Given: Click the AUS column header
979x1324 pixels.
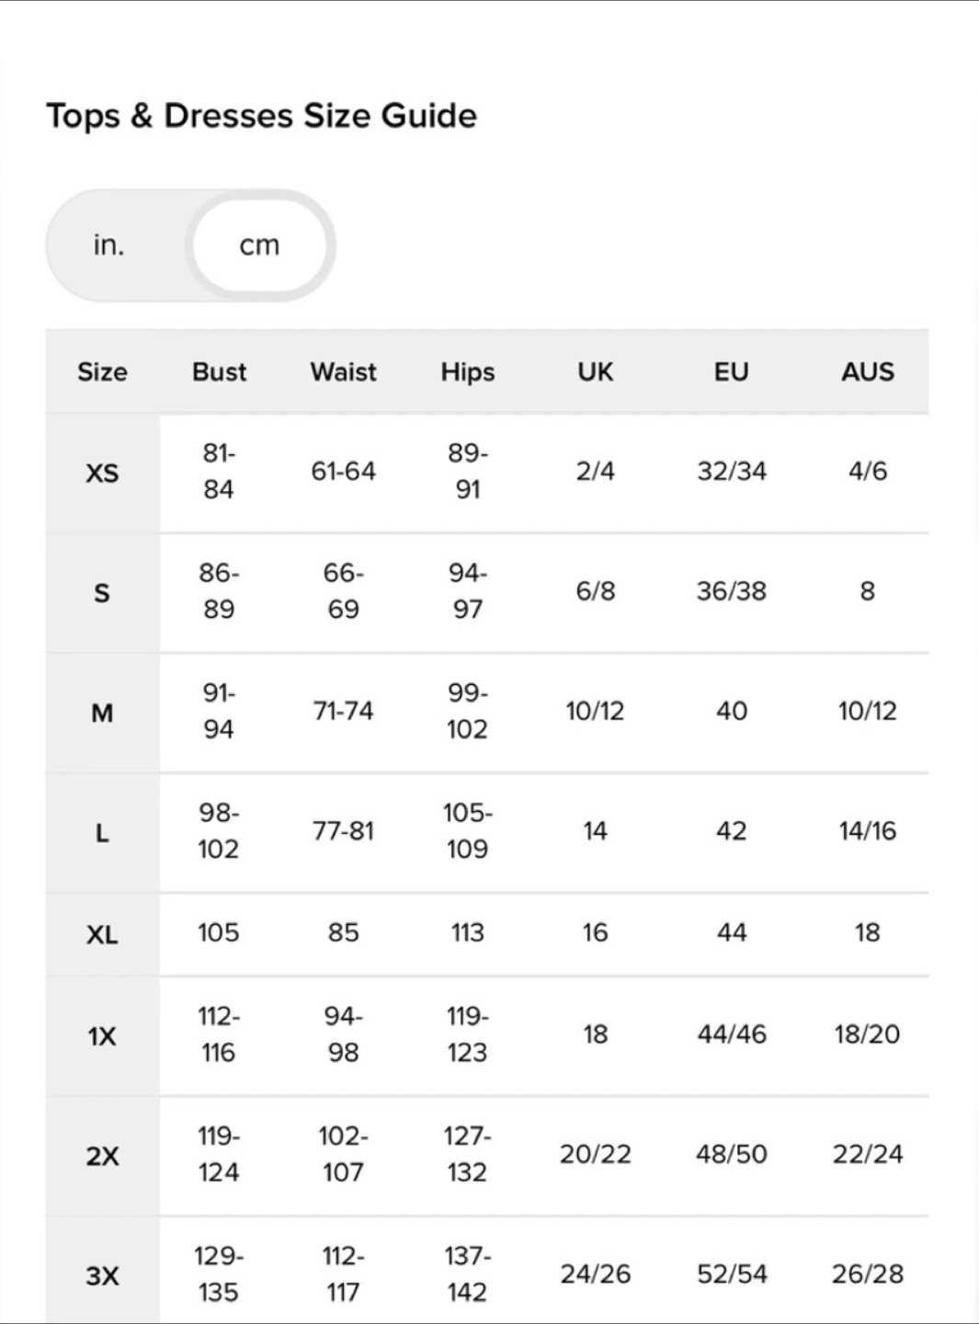Looking at the screenshot, I should click(x=867, y=371).
